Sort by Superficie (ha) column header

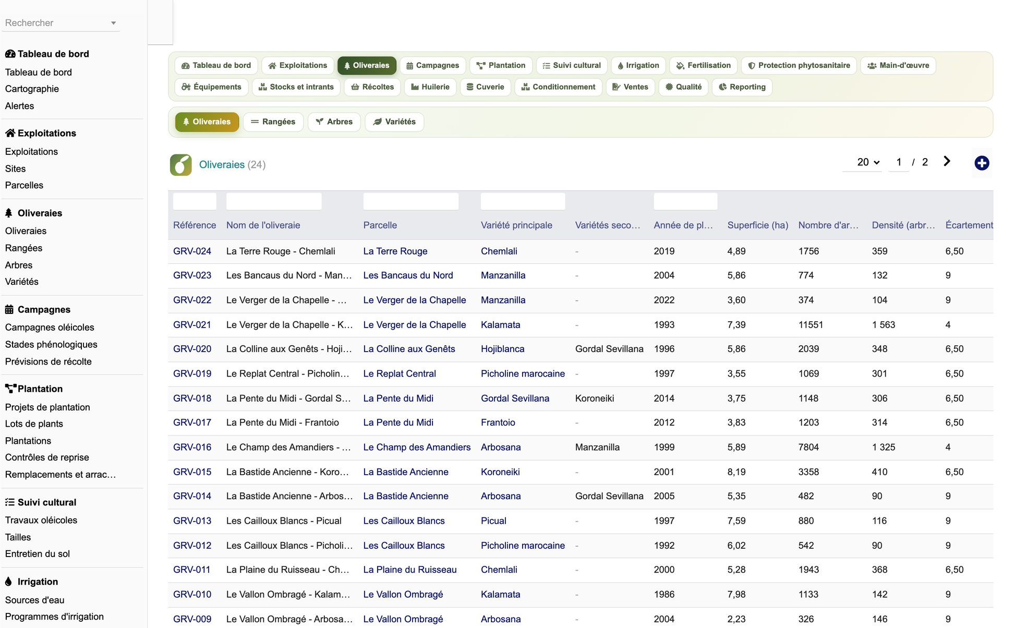[757, 225]
